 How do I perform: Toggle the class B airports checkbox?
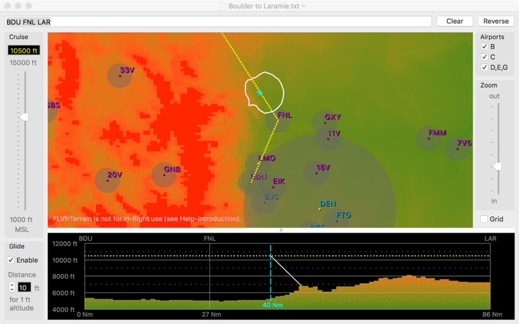(484, 47)
